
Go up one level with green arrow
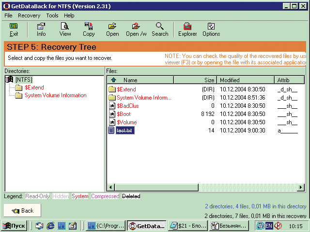click(x=114, y=80)
